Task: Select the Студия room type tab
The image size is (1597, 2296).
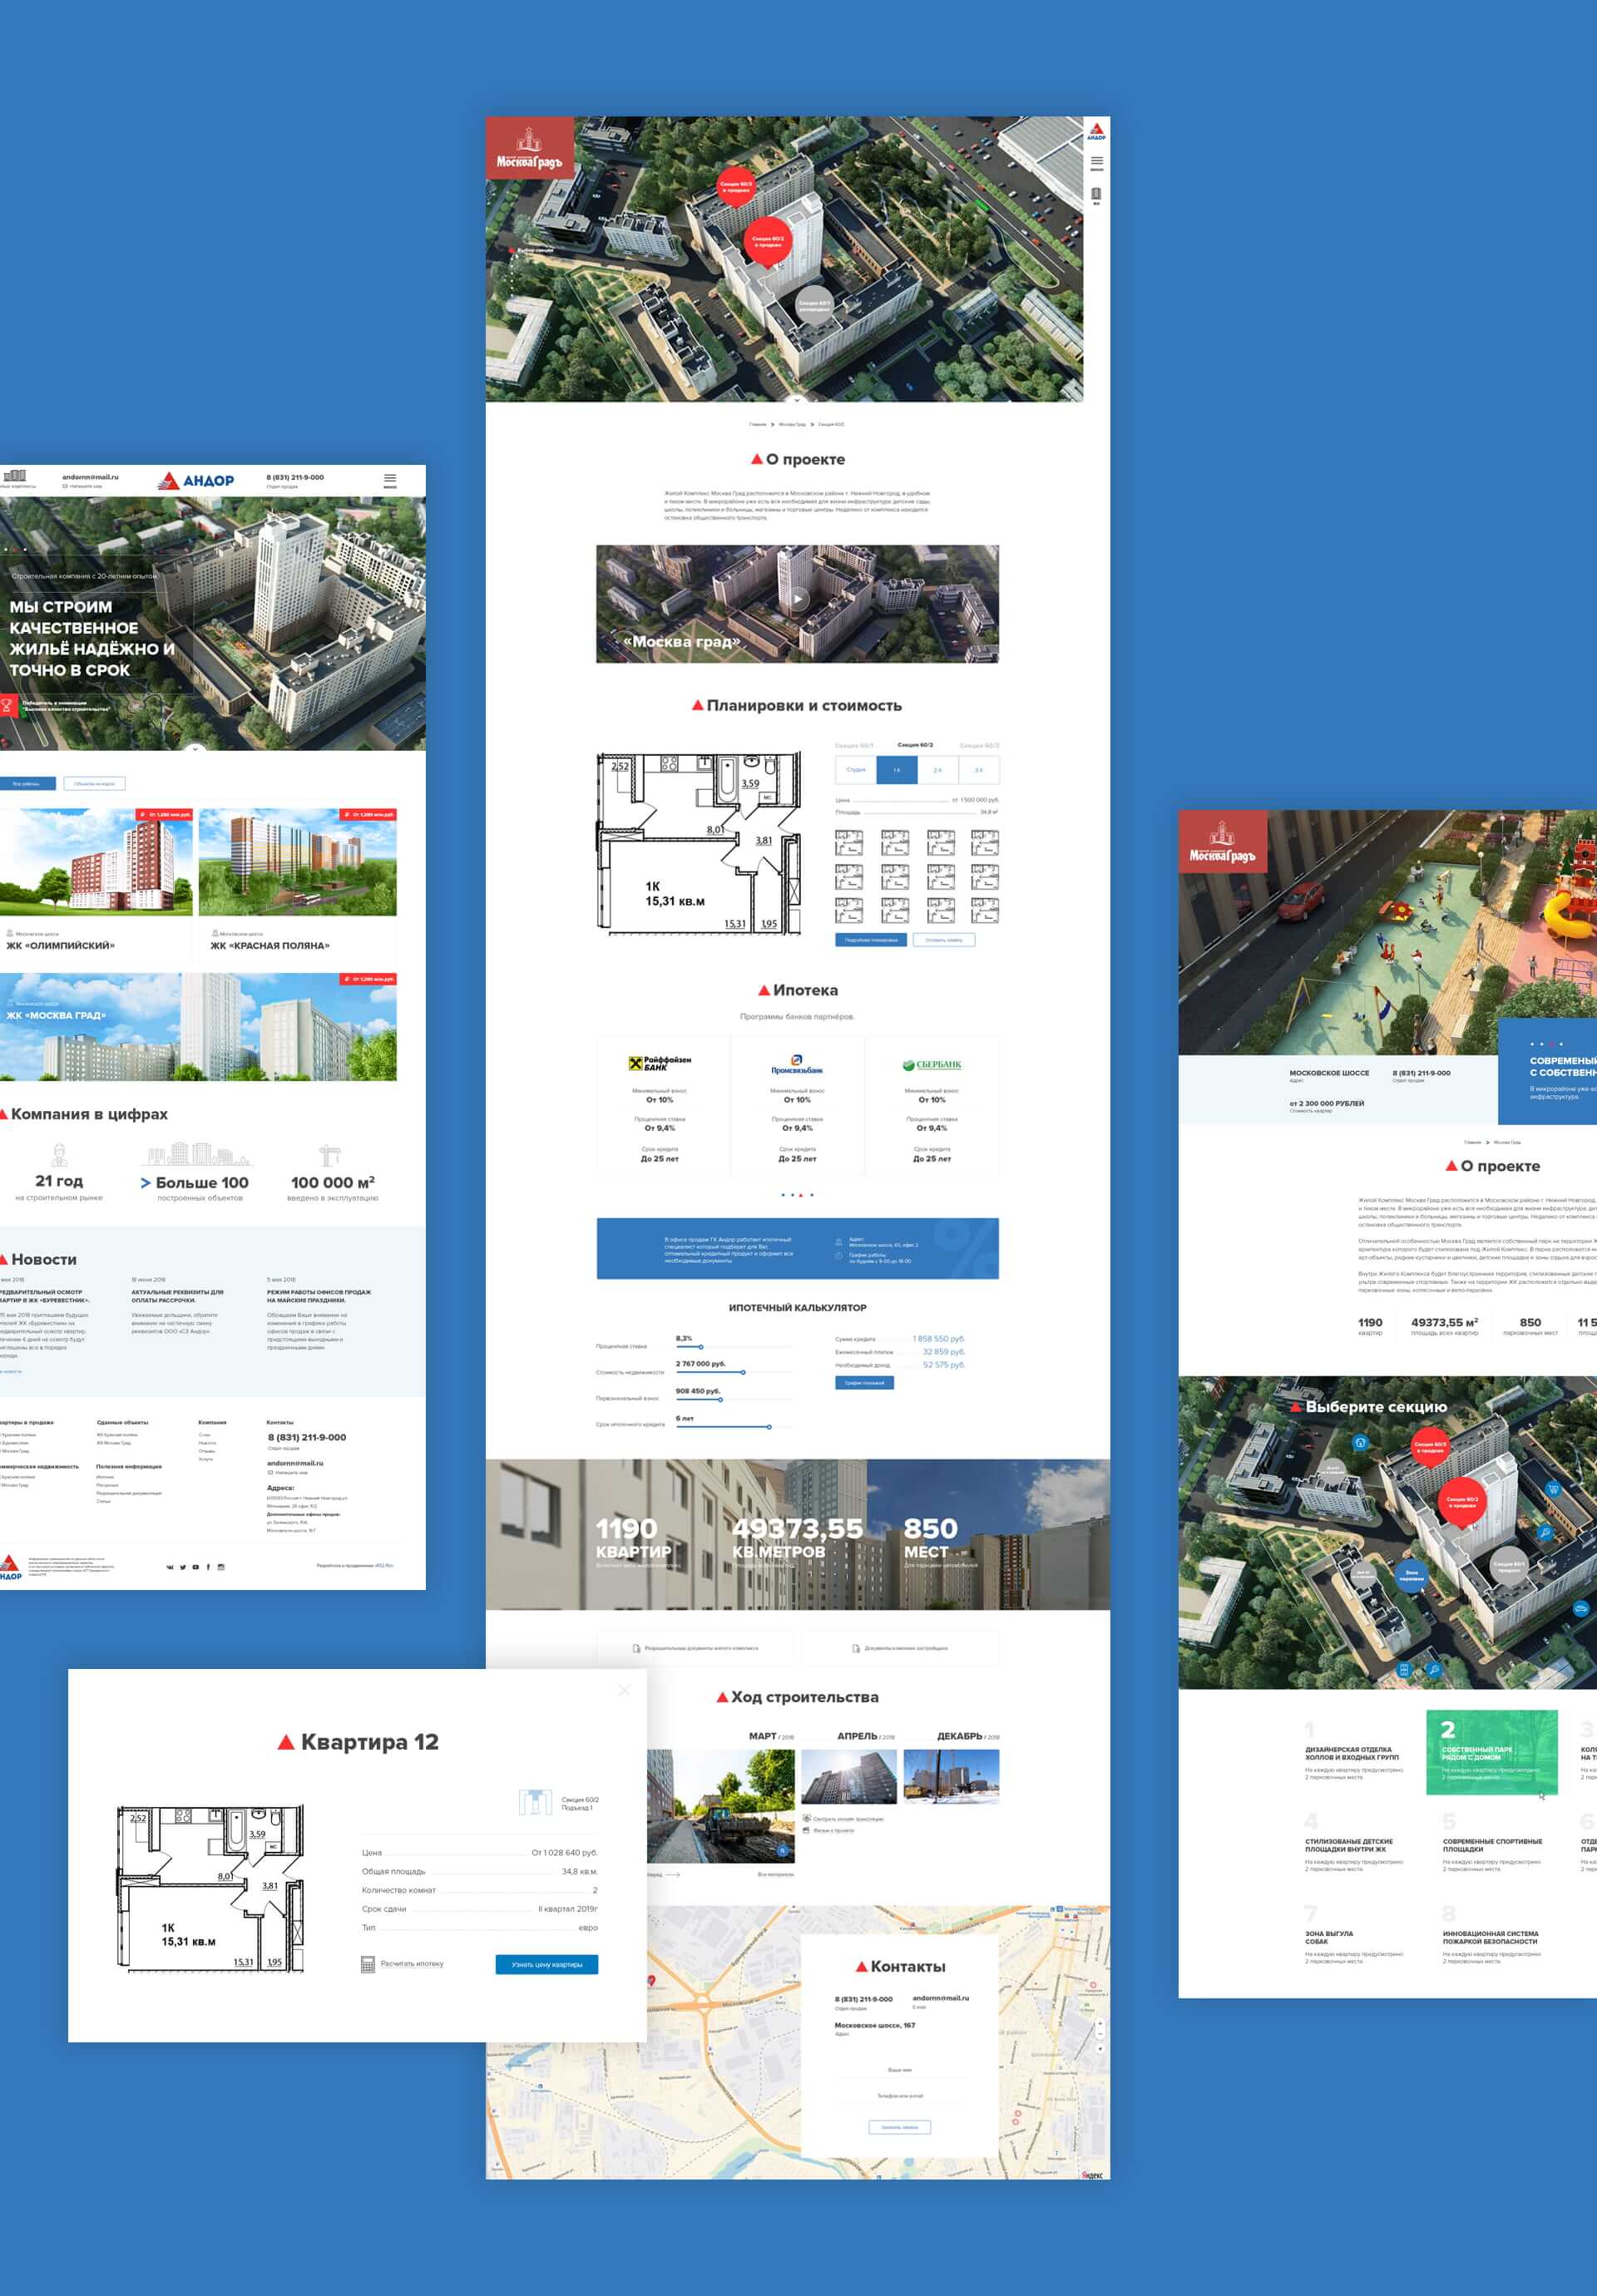Action: (x=856, y=770)
